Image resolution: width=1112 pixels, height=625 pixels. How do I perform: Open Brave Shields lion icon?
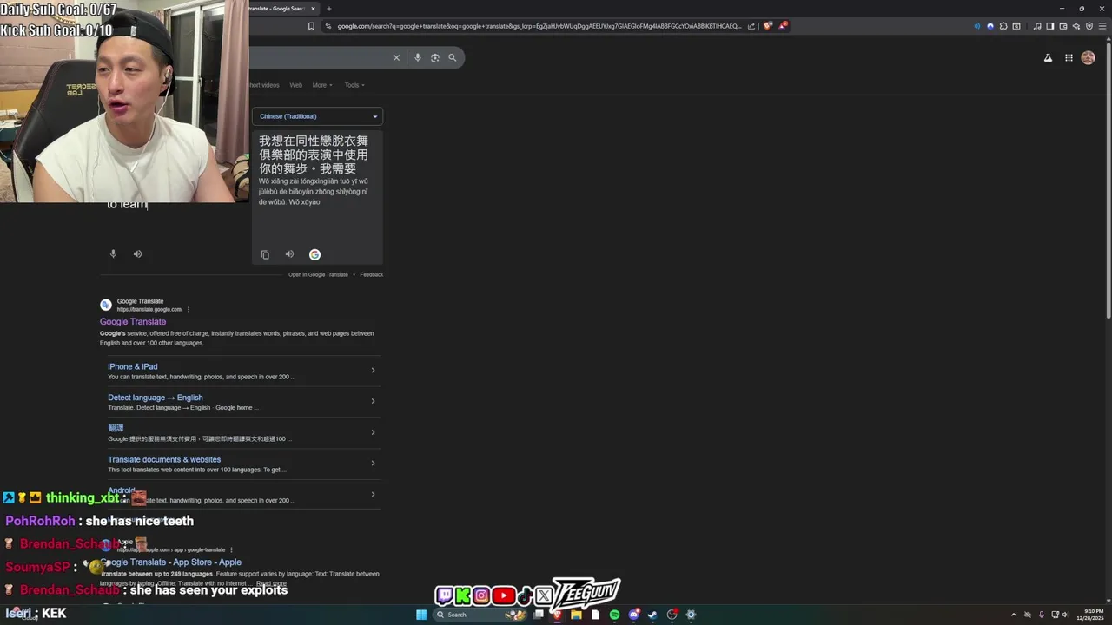[x=767, y=26]
